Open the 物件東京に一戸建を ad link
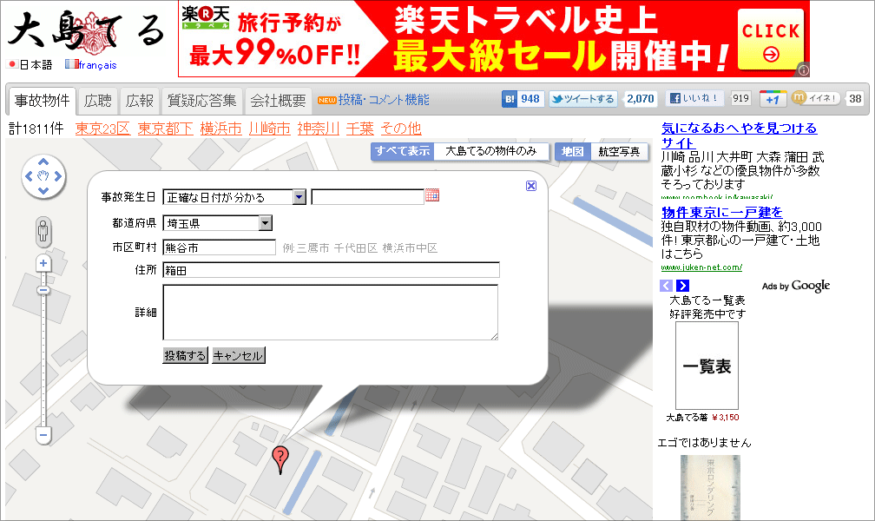The image size is (875, 521). point(722,213)
